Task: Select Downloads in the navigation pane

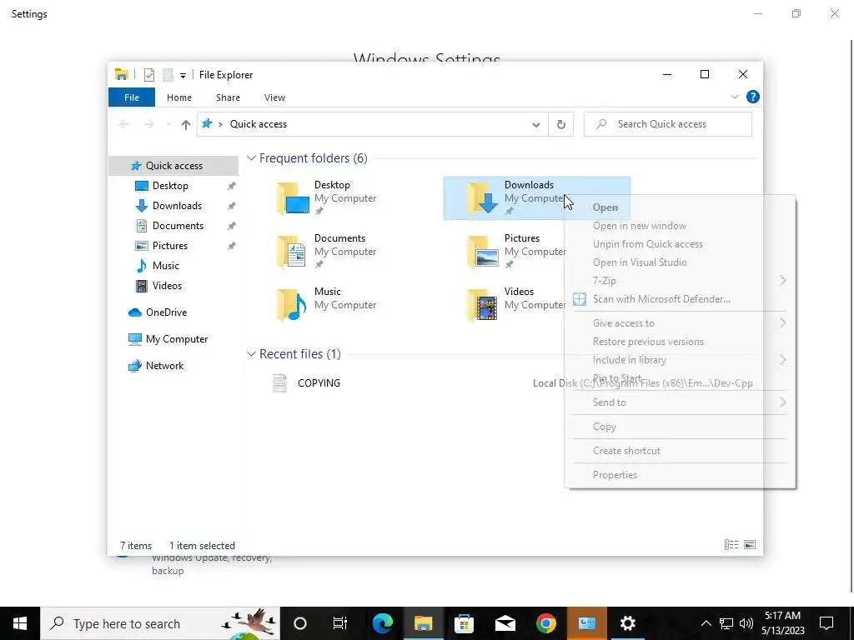Action: (177, 206)
